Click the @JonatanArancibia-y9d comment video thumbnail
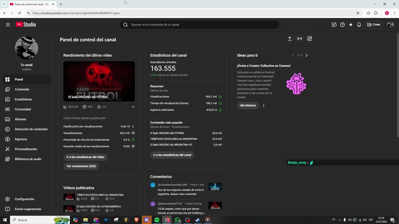399x224 pixels. (x=215, y=187)
